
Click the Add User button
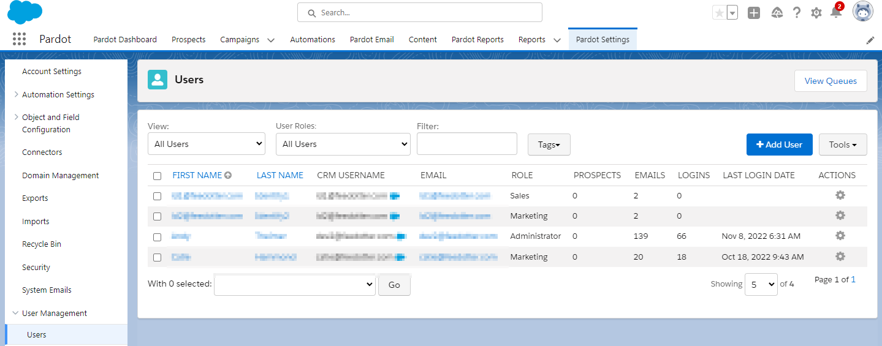pos(779,145)
